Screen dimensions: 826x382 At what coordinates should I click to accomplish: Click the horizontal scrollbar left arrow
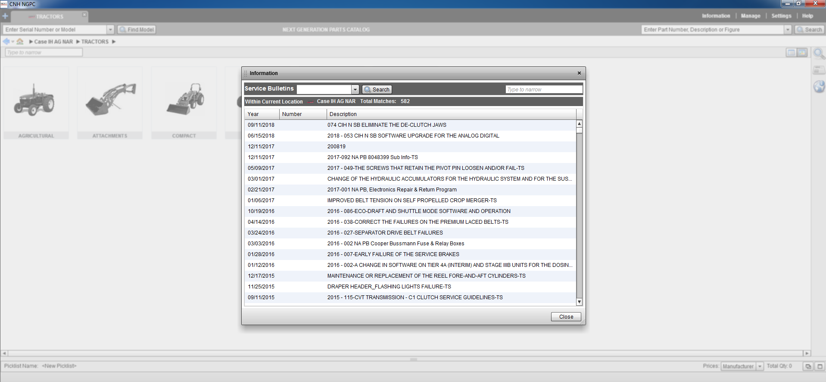coord(4,353)
